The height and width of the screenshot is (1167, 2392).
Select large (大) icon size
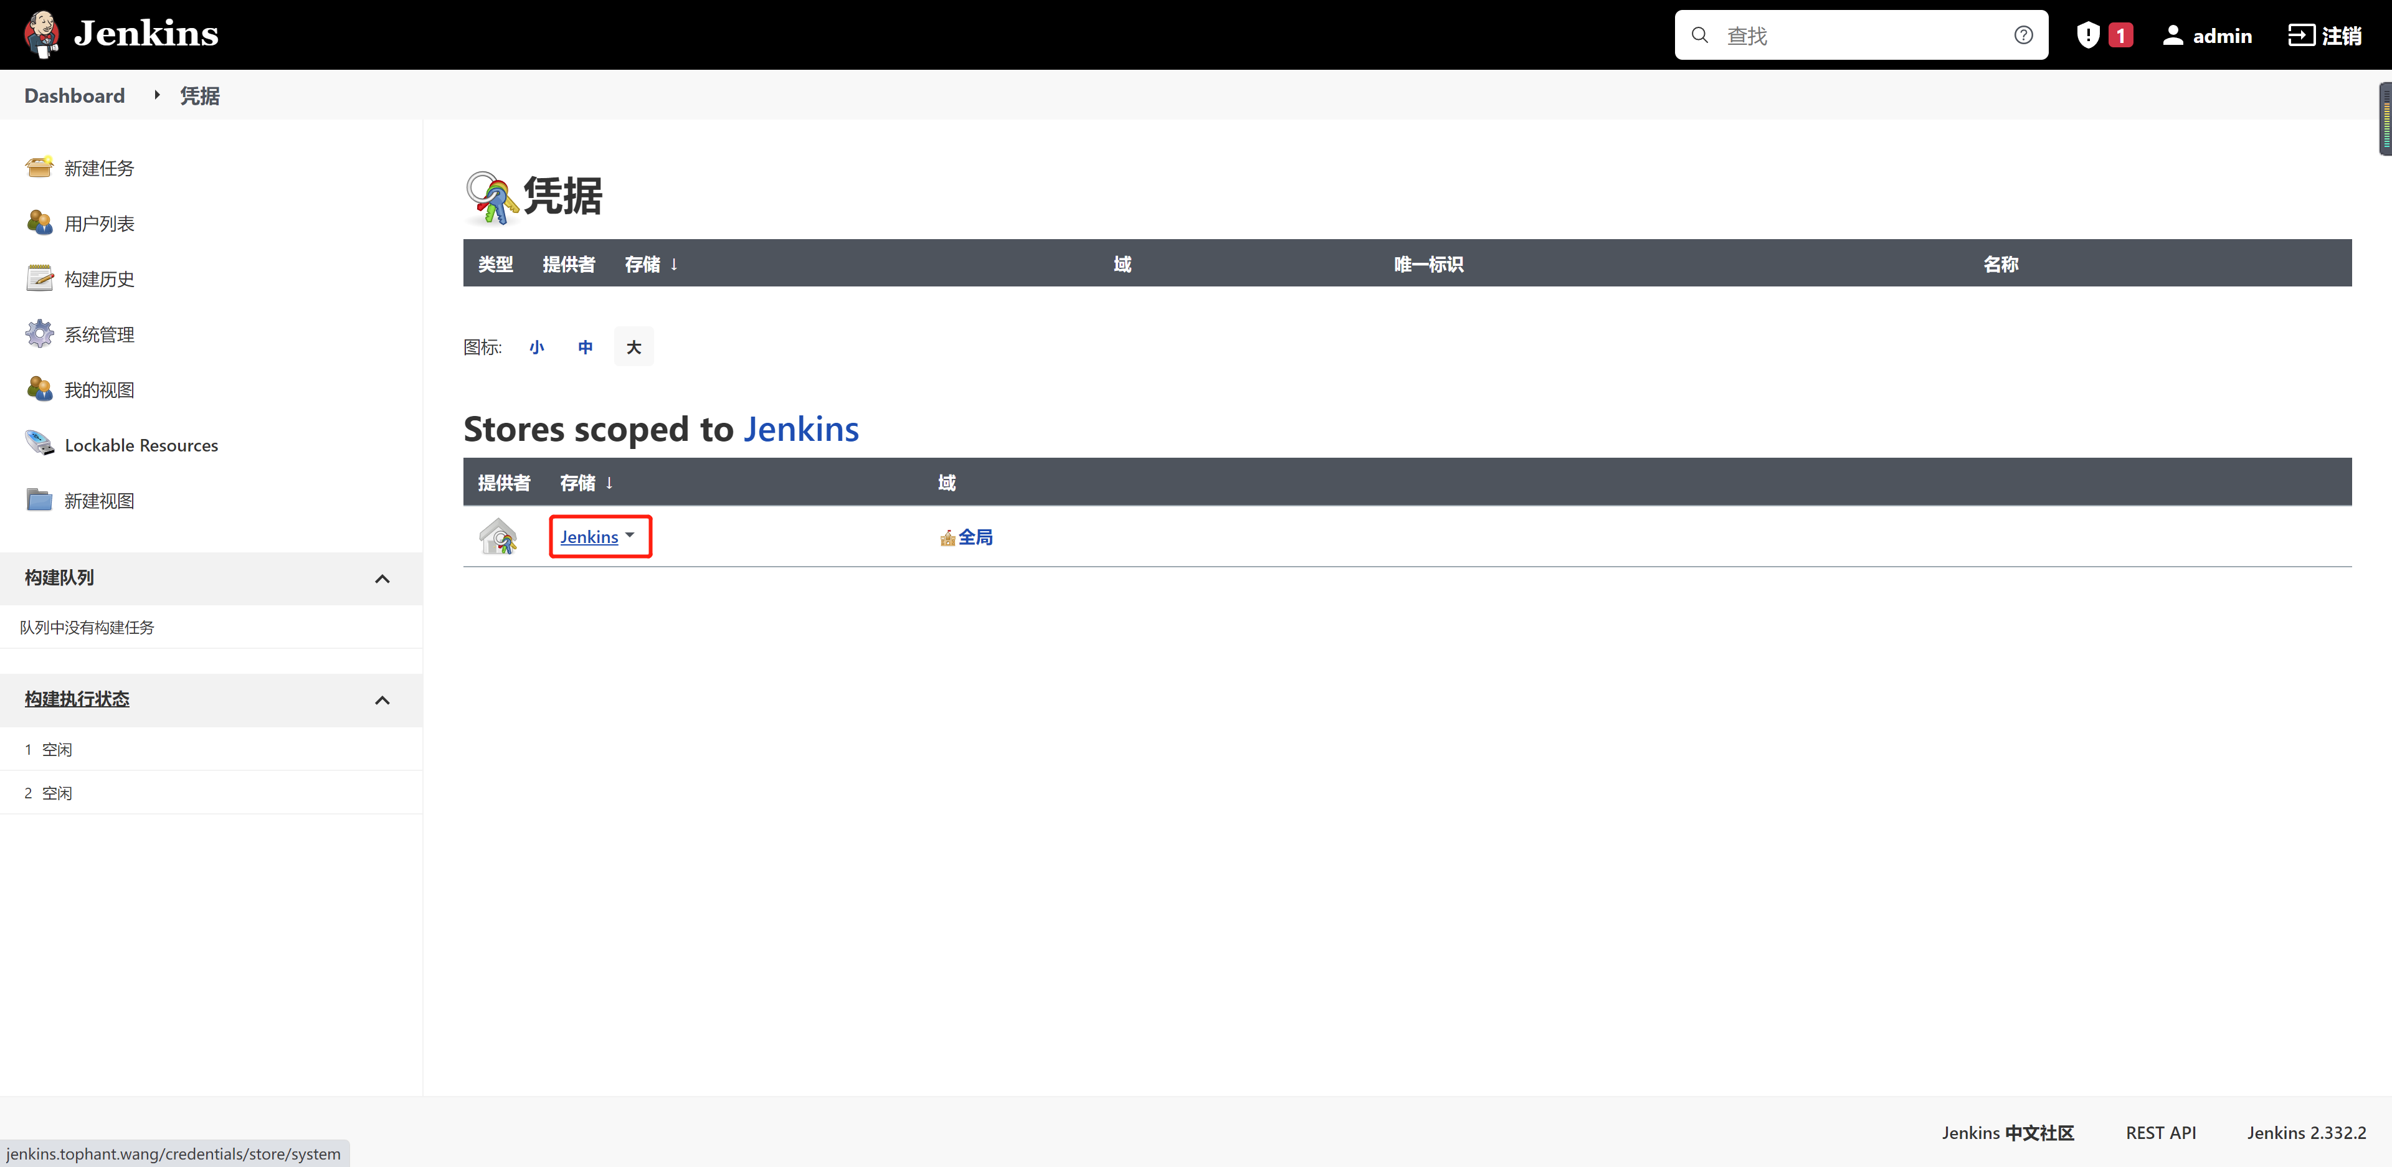[x=634, y=347]
